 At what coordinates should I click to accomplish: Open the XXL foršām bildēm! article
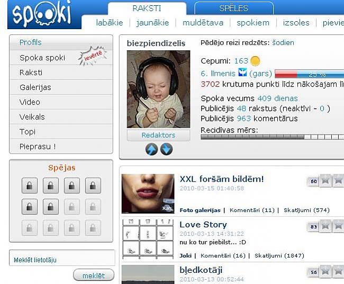[x=222, y=179]
